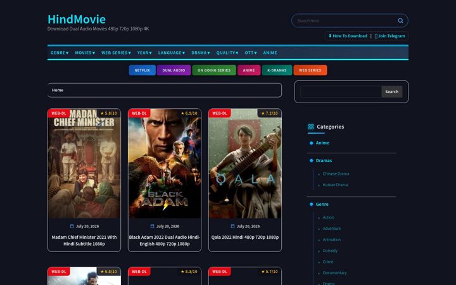This screenshot has width=456, height=285.
Task: Click the 7.2/10 star rating badge
Action: (269, 113)
